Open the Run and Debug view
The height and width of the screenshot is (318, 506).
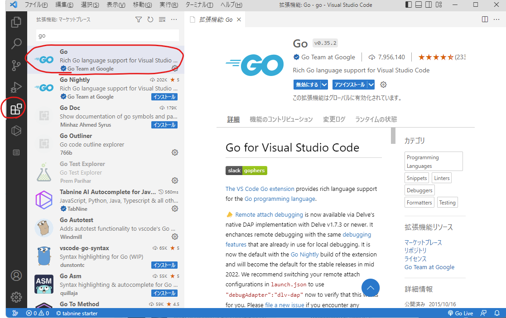click(x=16, y=87)
